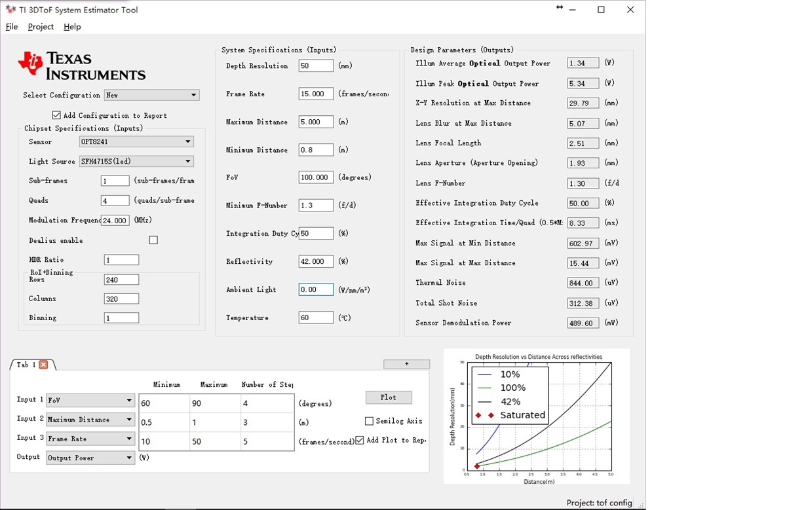The width and height of the screenshot is (806, 510).
Task: Click the Plot button
Action: [x=389, y=397]
